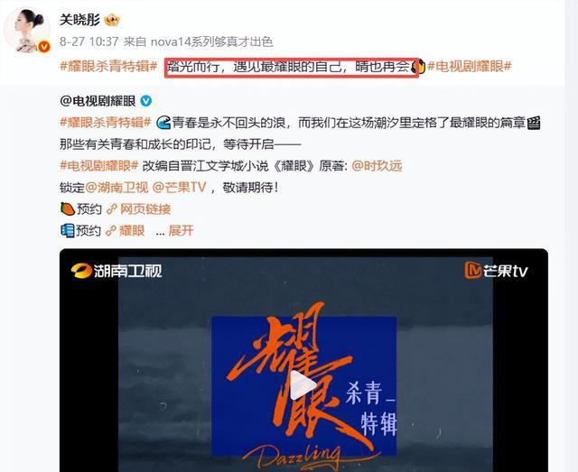This screenshot has height=472, width=578.
Task: Click the 关晓彤 username
Action: tap(80, 20)
